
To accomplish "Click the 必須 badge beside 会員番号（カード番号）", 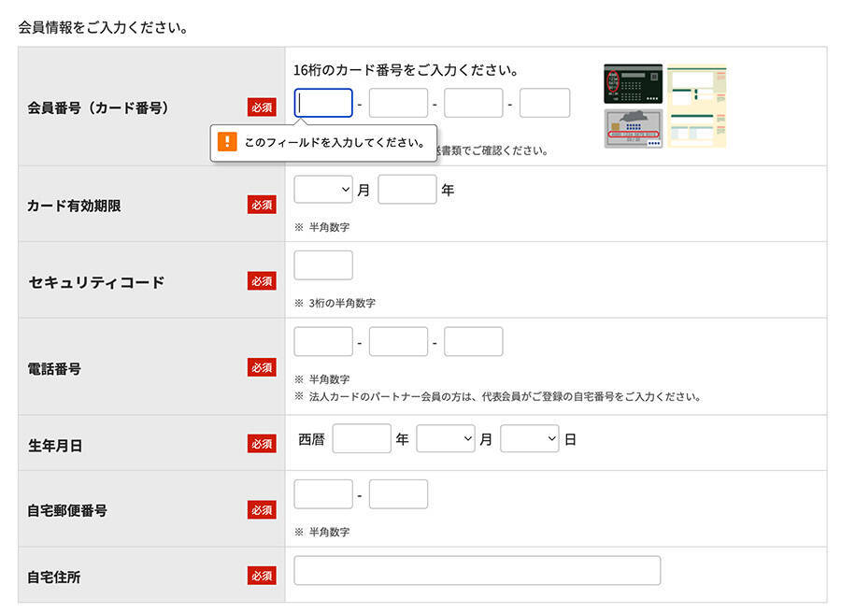I will point(261,107).
